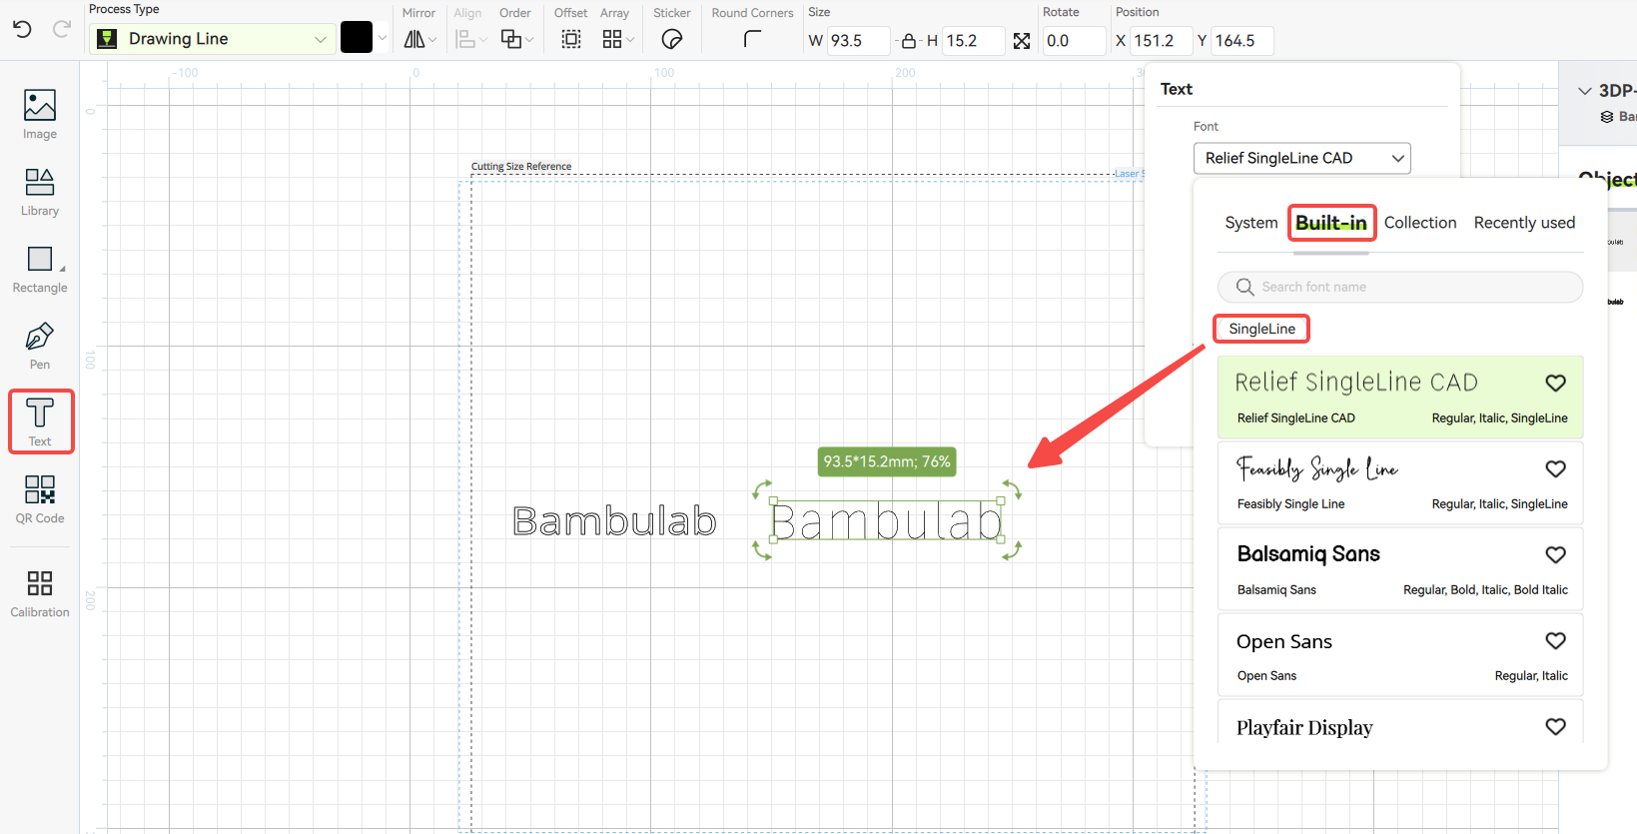Click the Drawing Line process type icon
This screenshot has width=1637, height=834.
pyautogui.click(x=107, y=39)
